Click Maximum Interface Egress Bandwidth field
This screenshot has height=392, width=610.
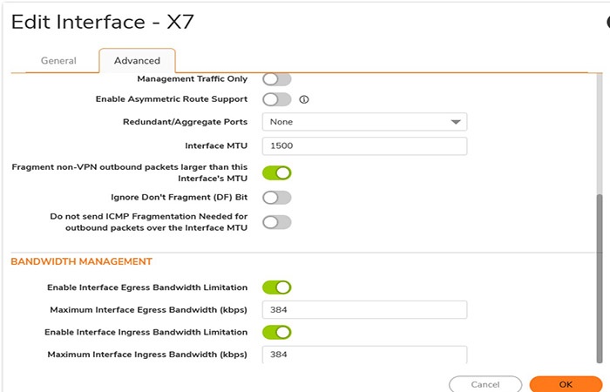[x=364, y=310]
